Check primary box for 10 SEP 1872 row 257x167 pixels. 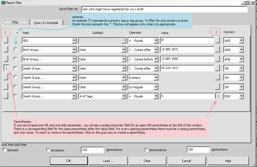(x=15, y=49)
